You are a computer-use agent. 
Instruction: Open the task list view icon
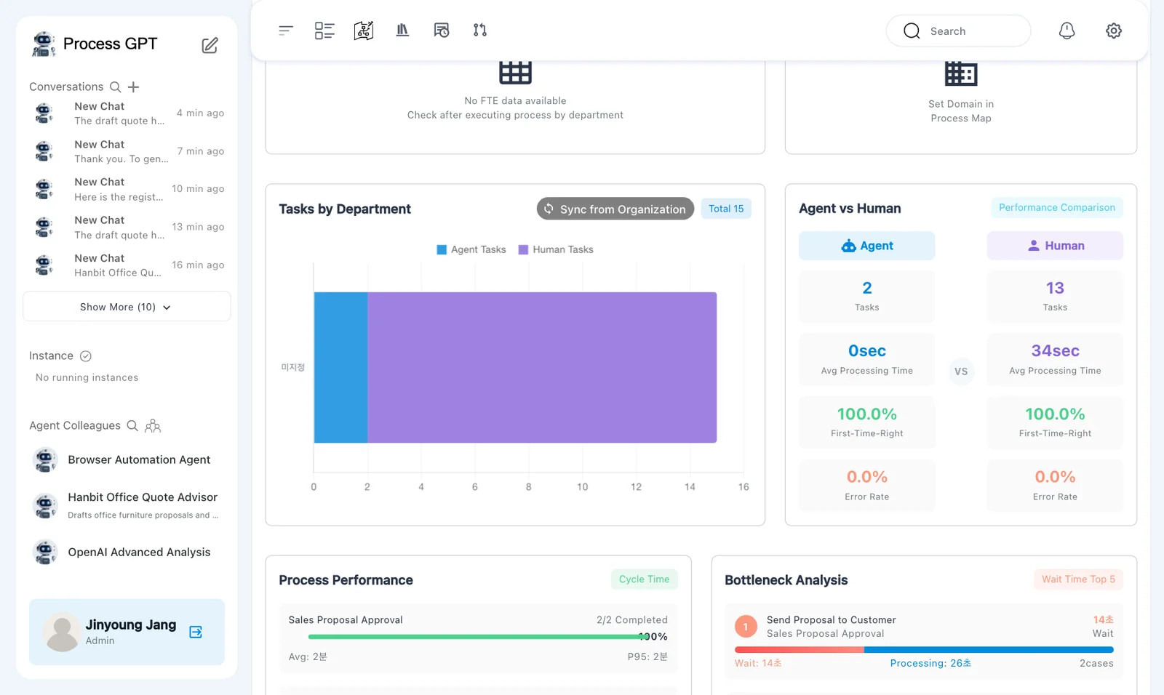(324, 31)
